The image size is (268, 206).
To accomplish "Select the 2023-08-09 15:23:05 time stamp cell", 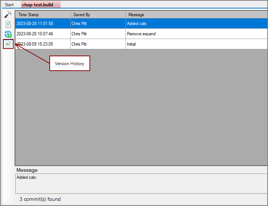I will click(x=43, y=44).
